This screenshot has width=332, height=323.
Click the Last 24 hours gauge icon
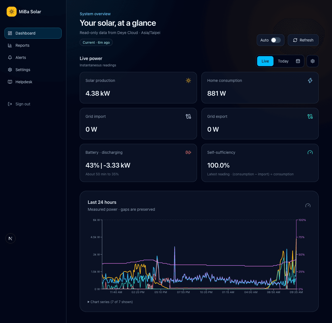[308, 205]
